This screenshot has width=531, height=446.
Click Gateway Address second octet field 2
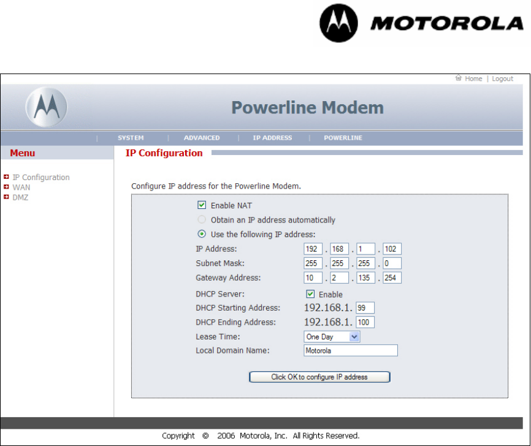(339, 278)
